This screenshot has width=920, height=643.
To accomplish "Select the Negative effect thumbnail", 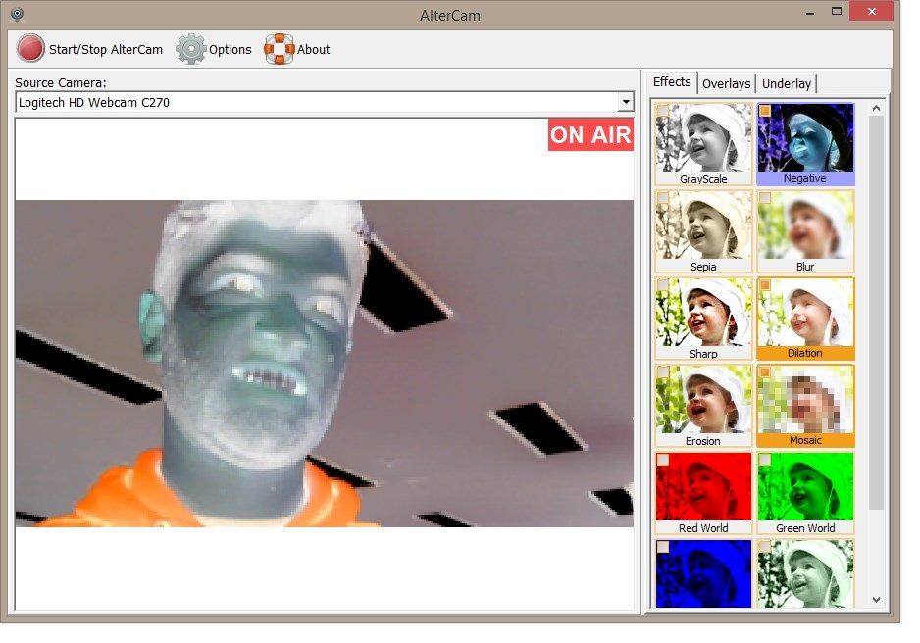I will (805, 144).
